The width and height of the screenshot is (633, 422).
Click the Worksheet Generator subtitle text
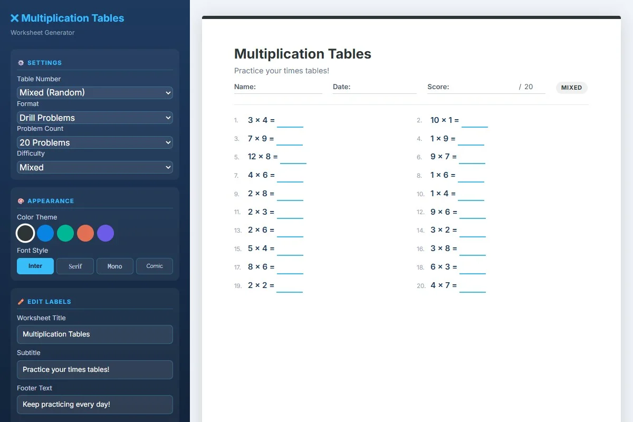click(43, 33)
